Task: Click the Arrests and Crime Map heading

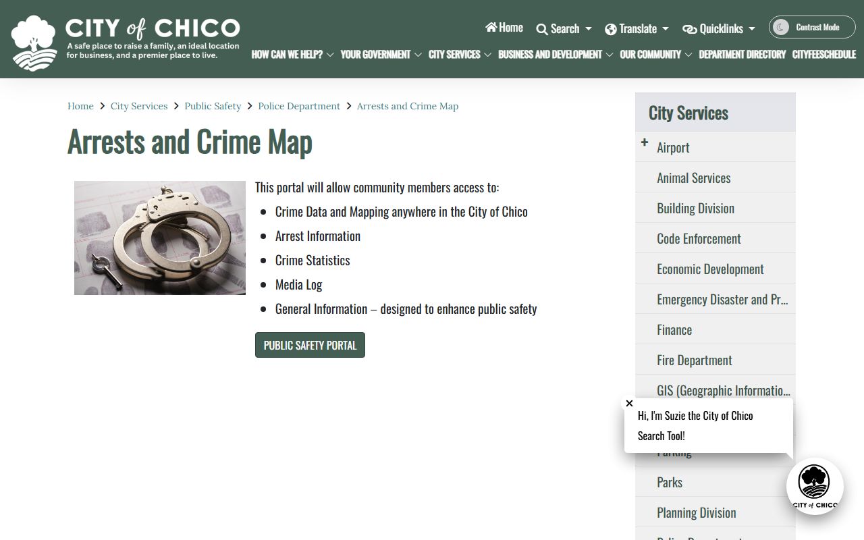Action: 190,142
